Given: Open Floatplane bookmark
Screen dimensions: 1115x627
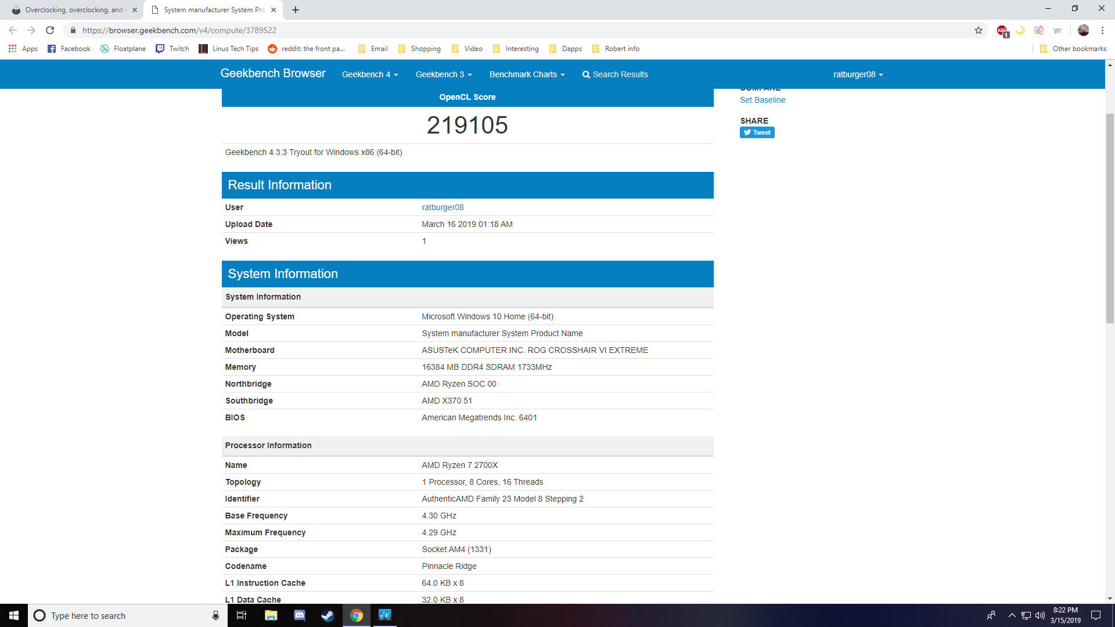Looking at the screenshot, I should (123, 49).
